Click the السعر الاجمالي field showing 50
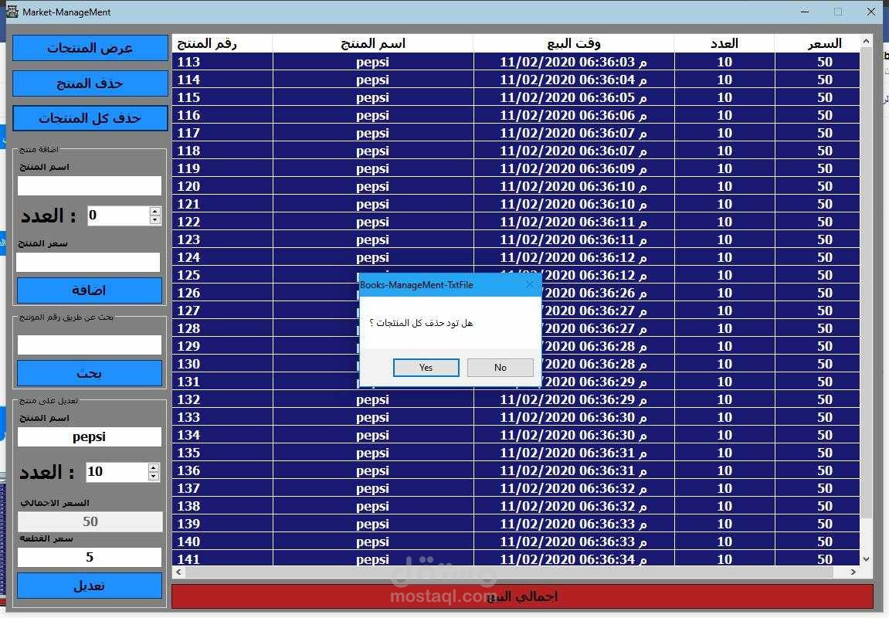The image size is (889, 618). coord(90,521)
